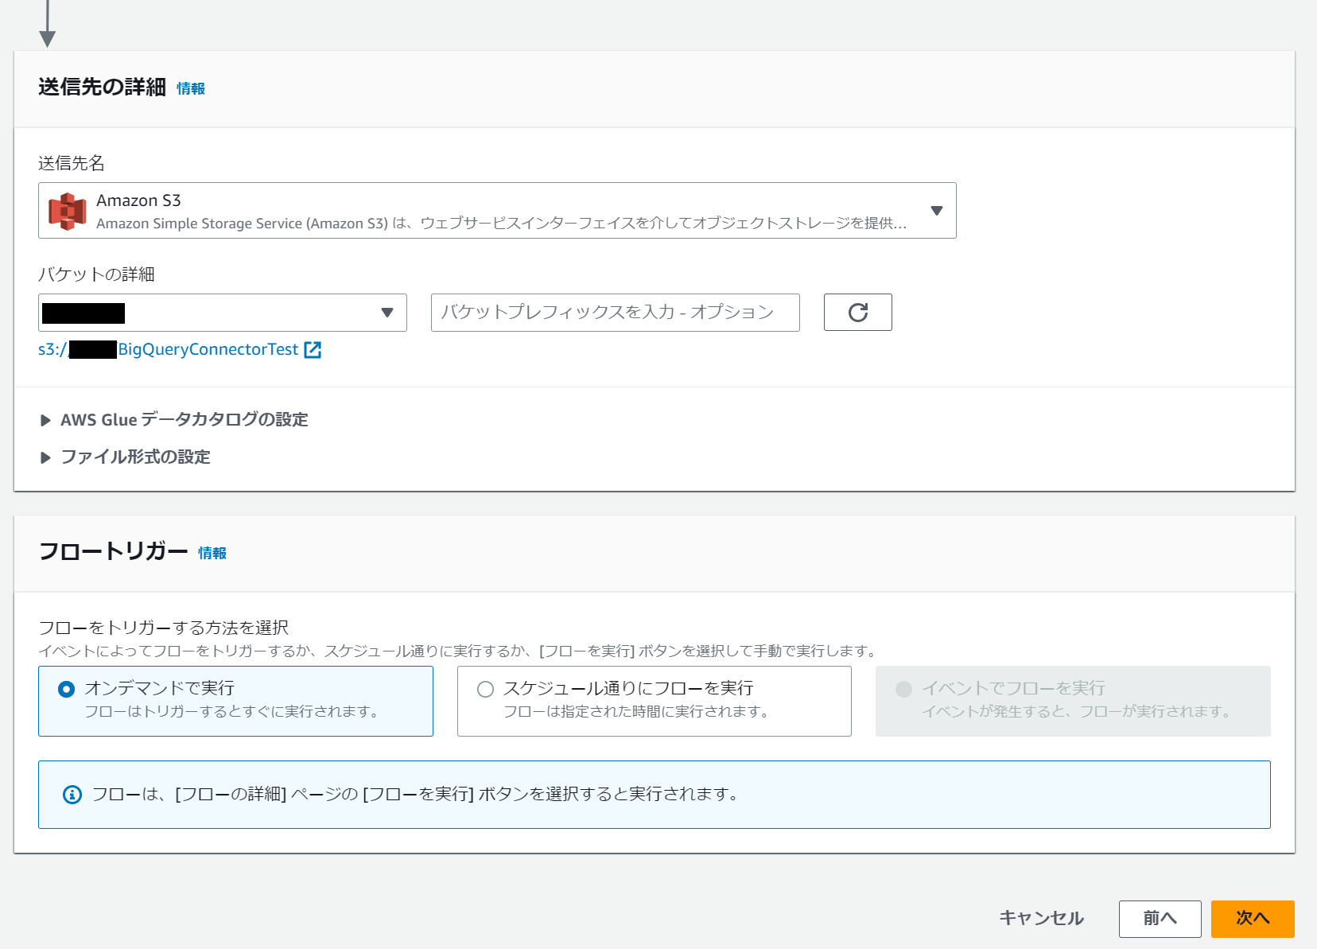Proceed with the 次へ button
Screen dimensions: 1317x949
click(x=1253, y=919)
